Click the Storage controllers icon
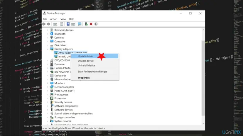This screenshot has width=243, height=136. pyautogui.click(x=52, y=117)
